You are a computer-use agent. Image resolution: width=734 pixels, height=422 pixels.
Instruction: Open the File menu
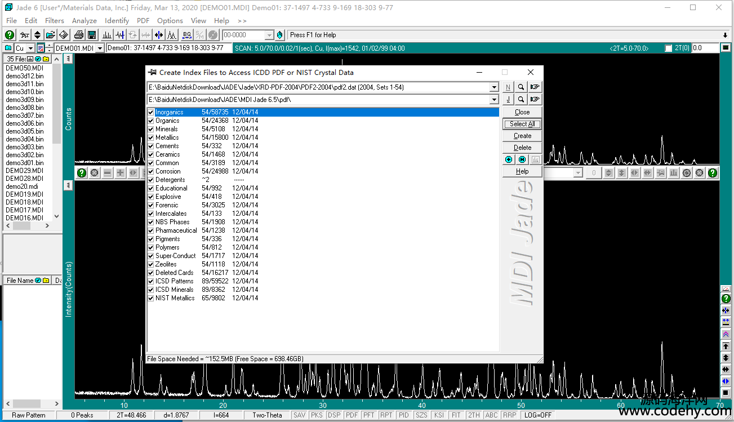pos(11,21)
